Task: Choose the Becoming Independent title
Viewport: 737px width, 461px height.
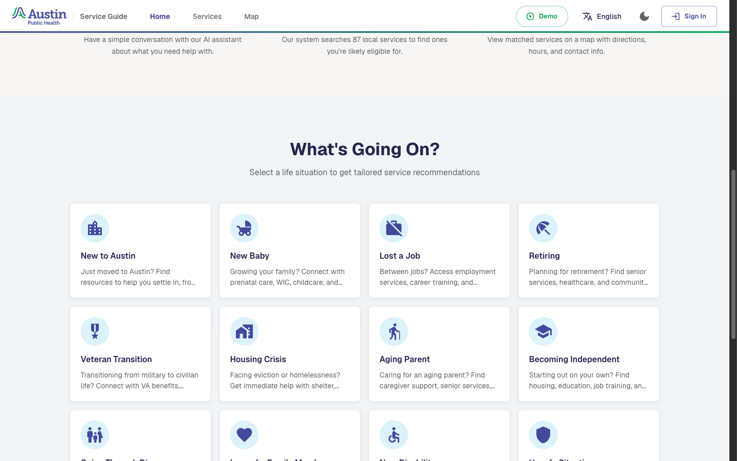Action: pyautogui.click(x=574, y=359)
